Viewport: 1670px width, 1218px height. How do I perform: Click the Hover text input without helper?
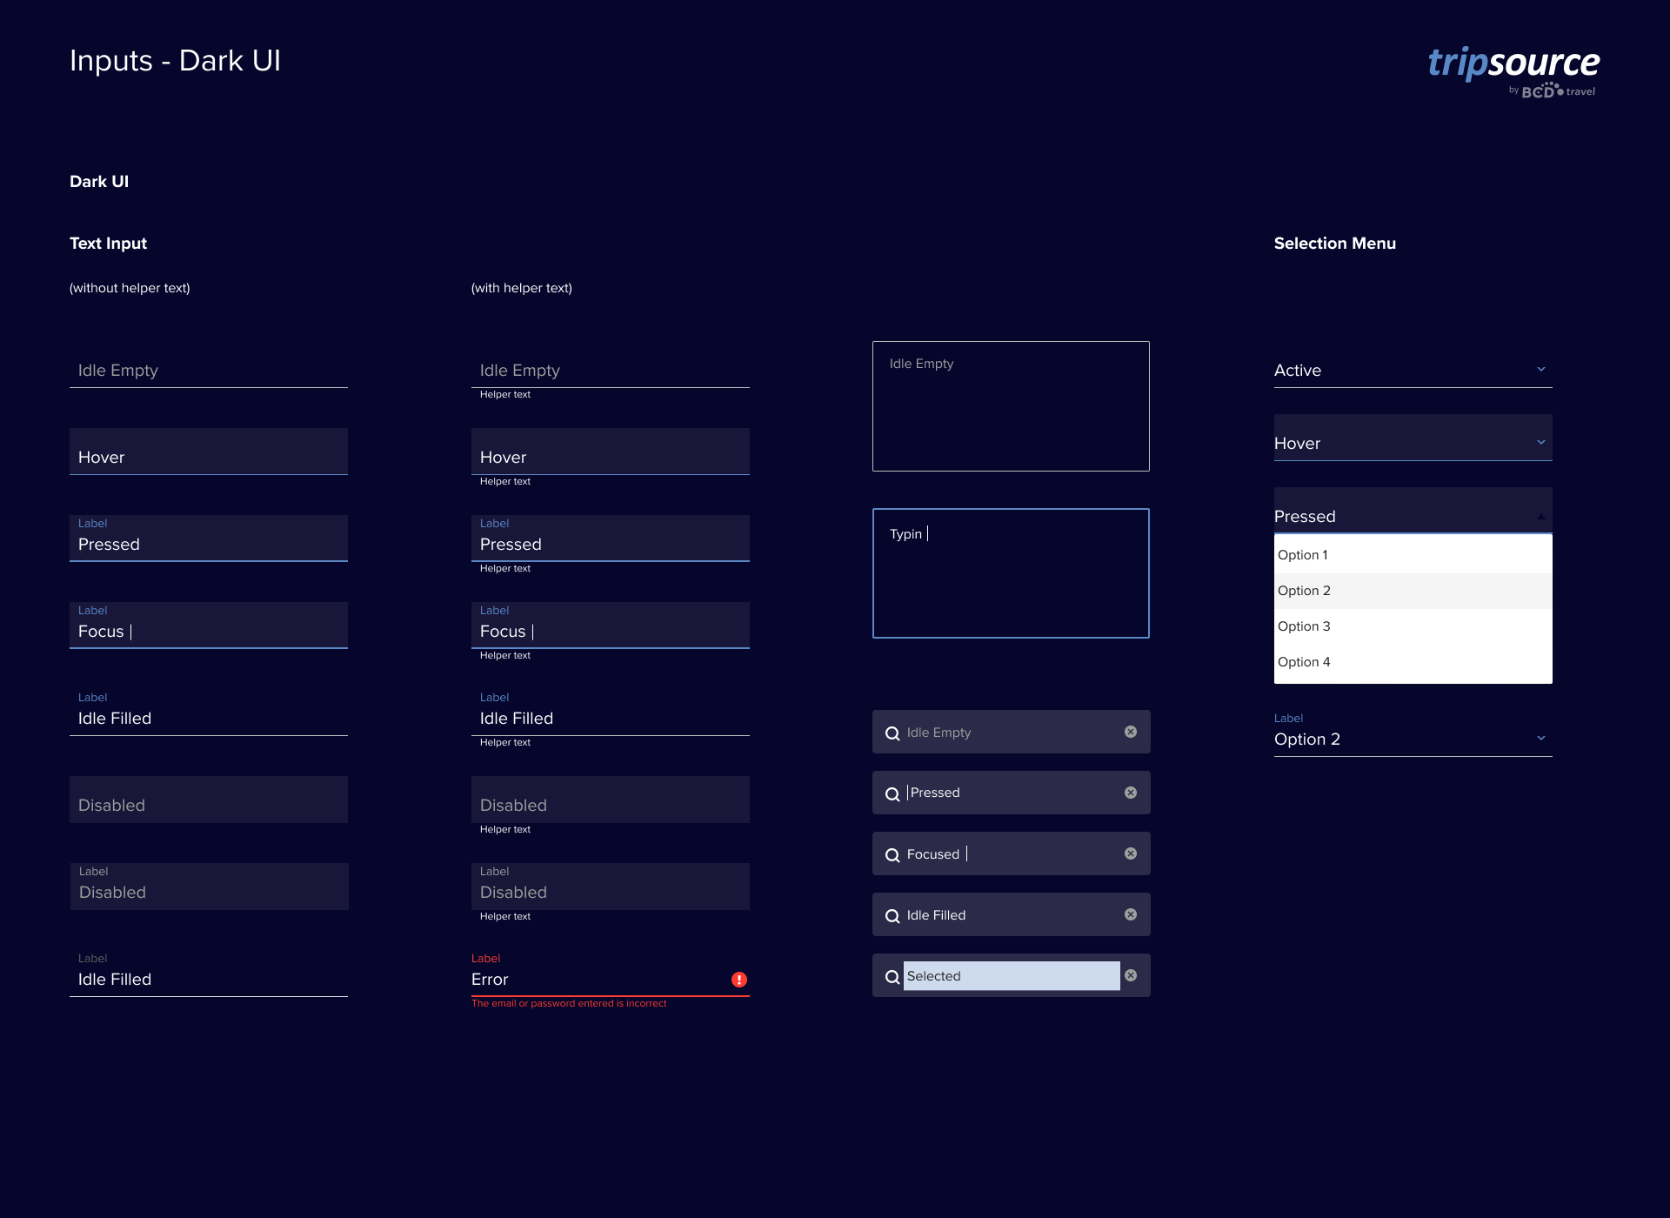click(x=209, y=452)
